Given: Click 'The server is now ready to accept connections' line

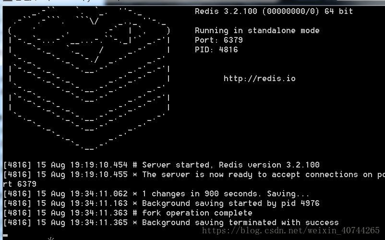Looking at the screenshot, I should click(194, 174).
